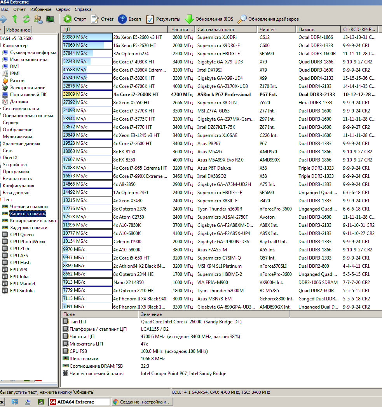Screen dimensions: 382x407
Task: Open the Избранное menu
Action: tap(41, 9)
